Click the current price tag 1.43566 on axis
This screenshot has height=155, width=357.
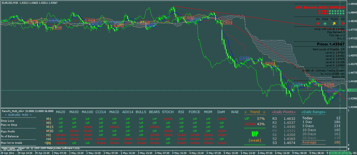pyautogui.click(x=352, y=90)
